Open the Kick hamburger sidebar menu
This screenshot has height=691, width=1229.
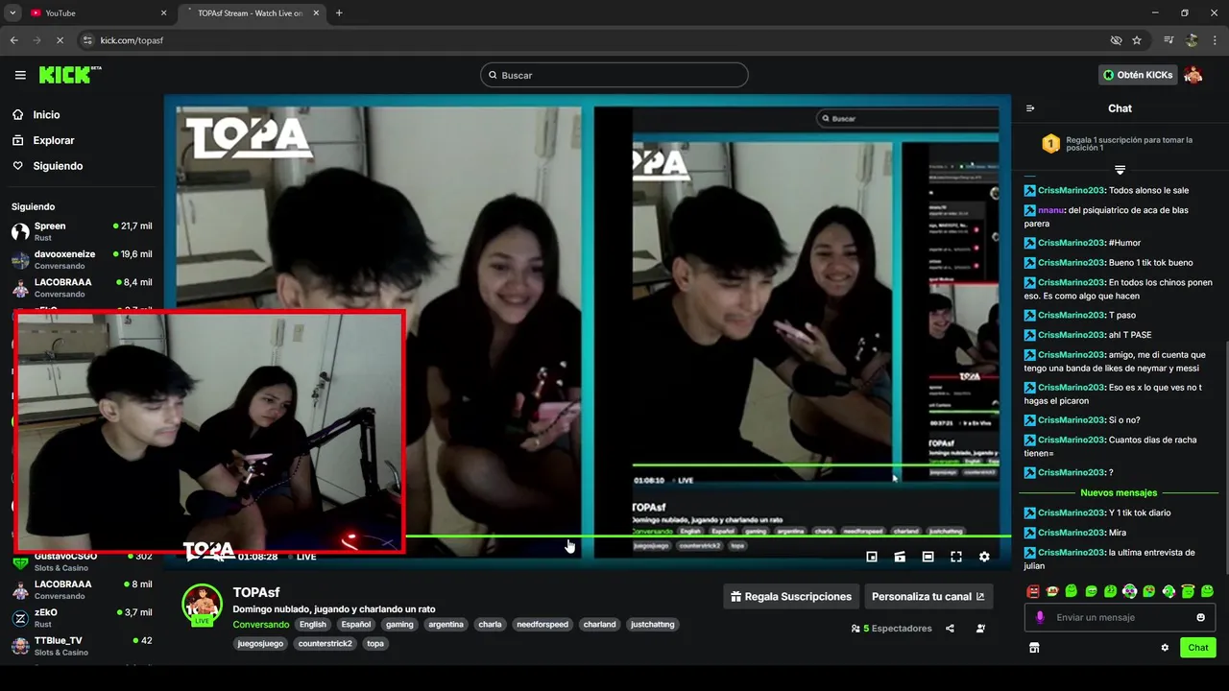tap(20, 75)
